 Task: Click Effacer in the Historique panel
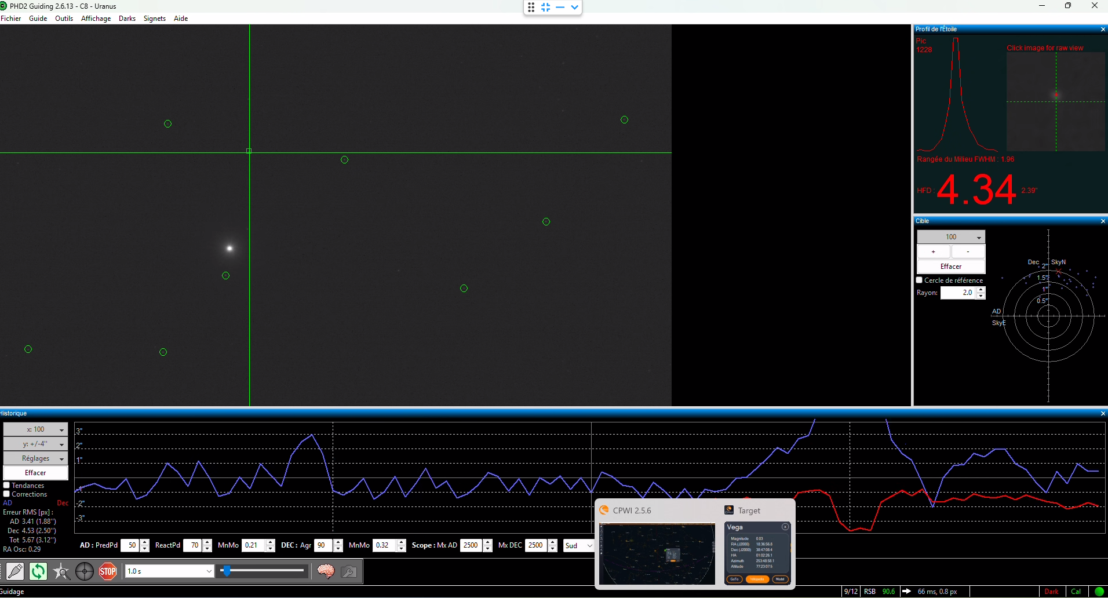pyautogui.click(x=35, y=473)
